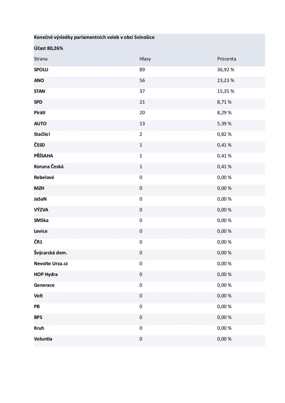Click the Koruna Česká party name
Viewport: 285px width, 403px height.
pyautogui.click(x=49, y=166)
